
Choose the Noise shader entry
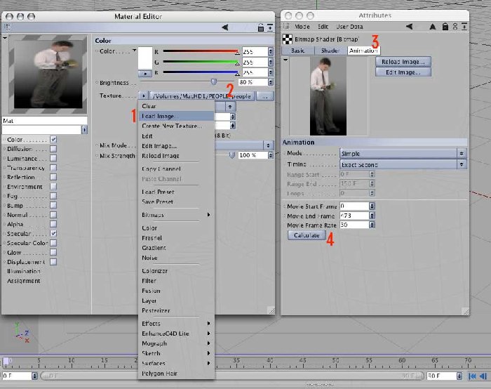(176, 258)
